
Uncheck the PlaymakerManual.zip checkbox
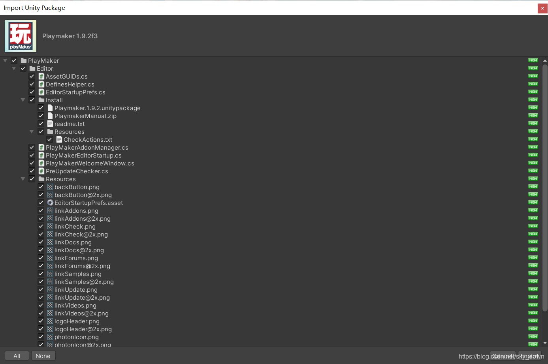point(41,116)
